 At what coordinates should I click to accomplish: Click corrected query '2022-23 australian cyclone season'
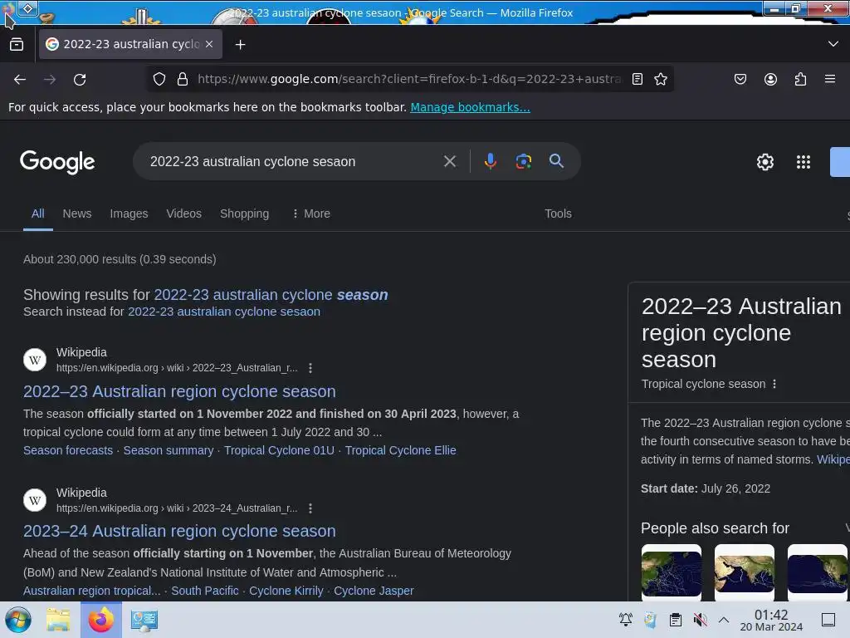point(271,295)
